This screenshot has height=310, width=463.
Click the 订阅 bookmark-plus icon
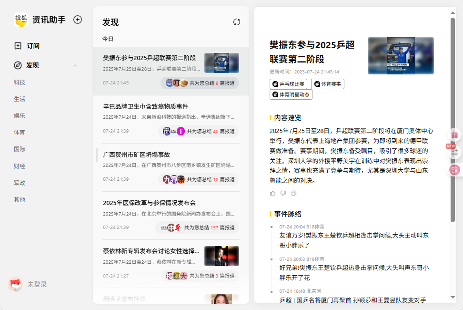point(18,46)
